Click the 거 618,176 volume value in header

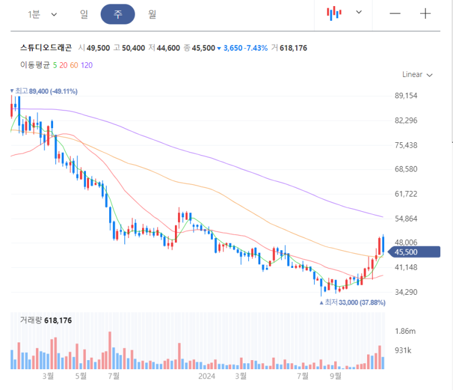[289, 48]
